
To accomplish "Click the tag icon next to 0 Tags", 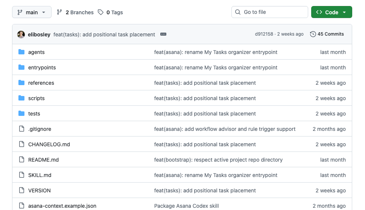I will pyautogui.click(x=100, y=12).
